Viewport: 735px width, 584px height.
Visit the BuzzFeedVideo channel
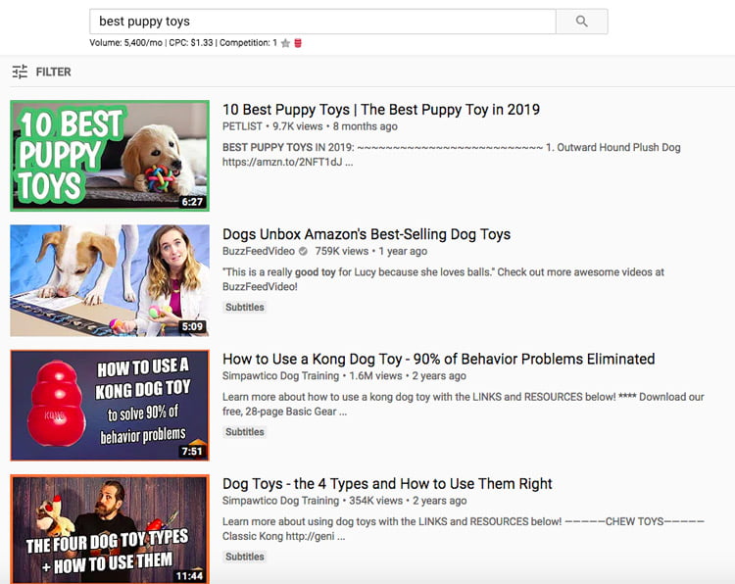pos(259,251)
